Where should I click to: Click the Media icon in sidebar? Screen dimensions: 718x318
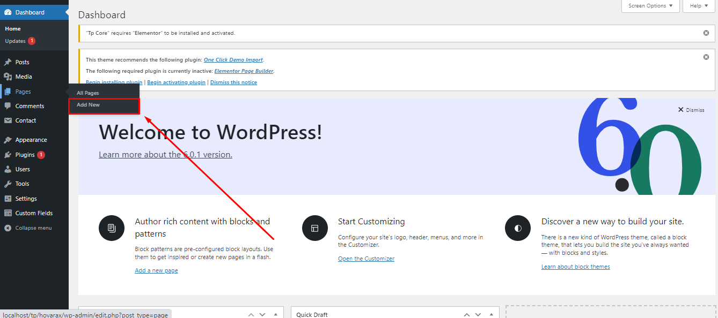[x=8, y=77]
